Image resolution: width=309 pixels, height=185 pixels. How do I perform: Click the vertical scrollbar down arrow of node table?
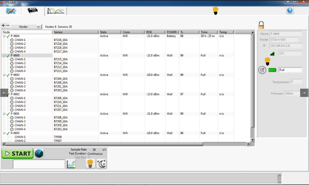click(252, 140)
